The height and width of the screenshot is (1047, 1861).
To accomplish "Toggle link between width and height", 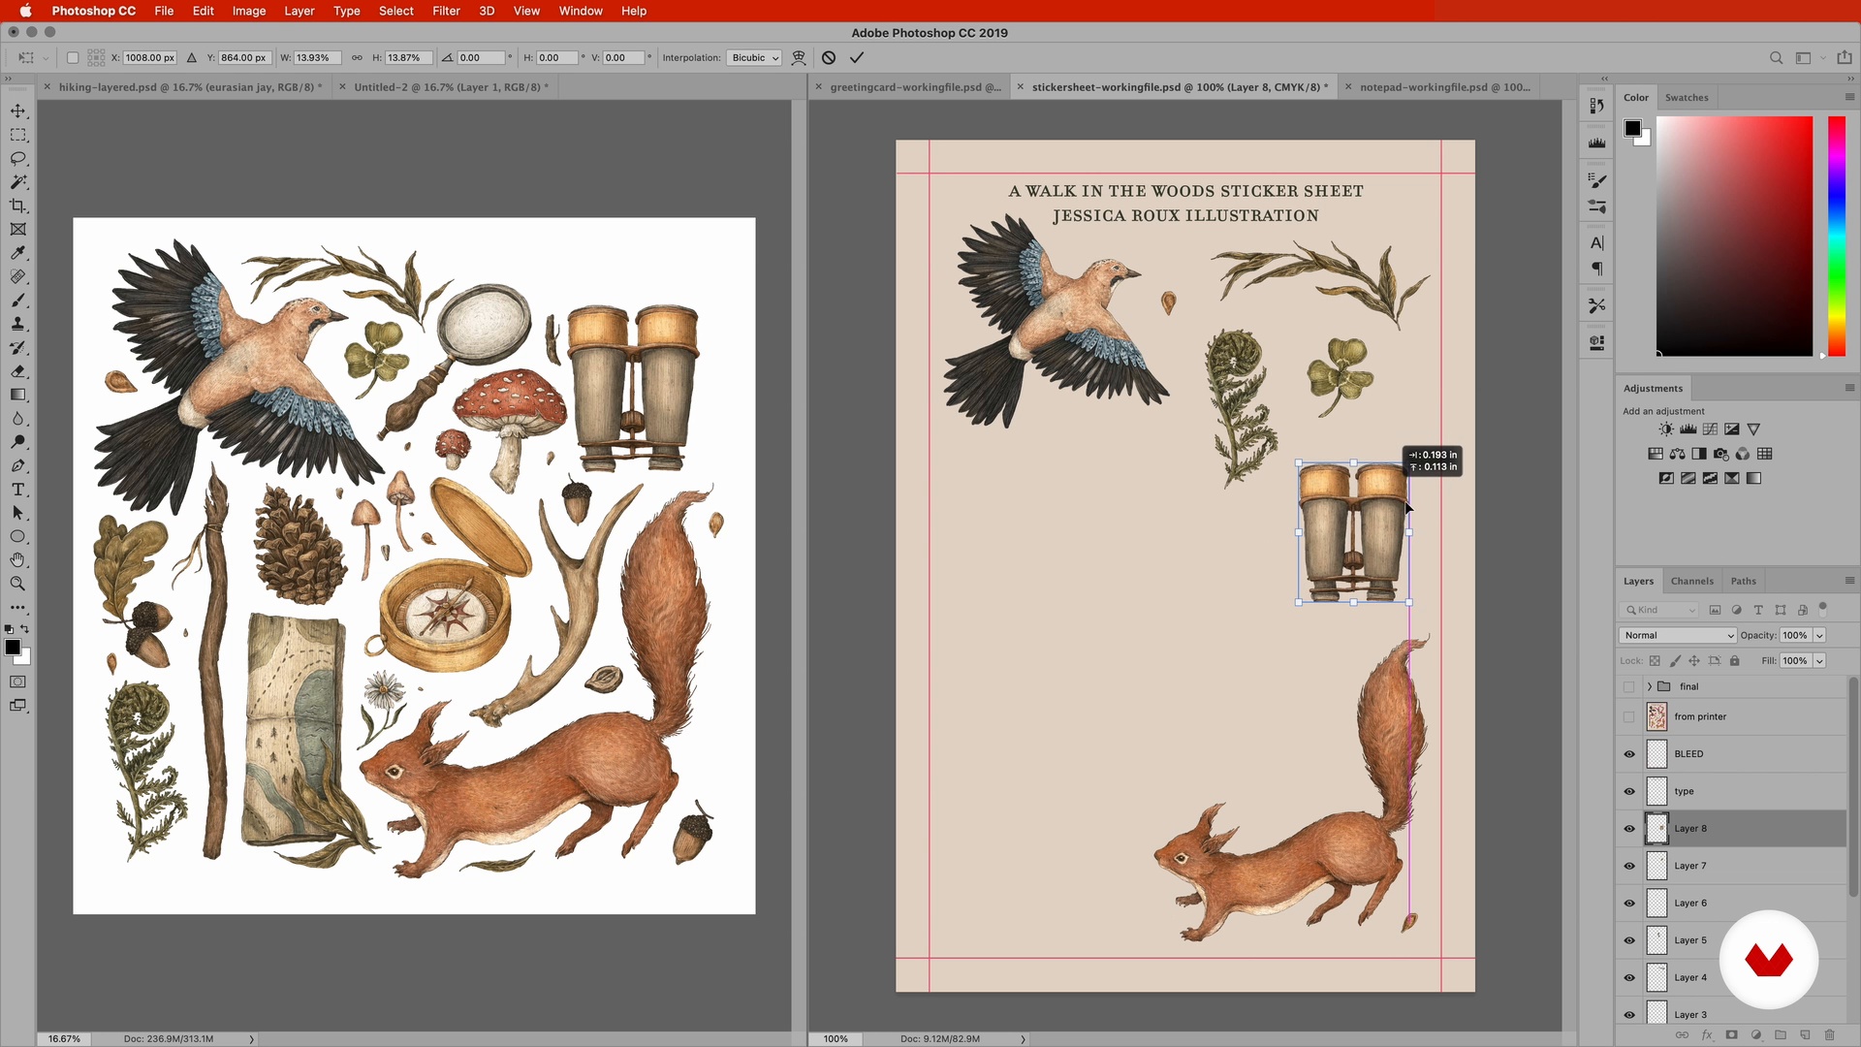I will tap(357, 58).
